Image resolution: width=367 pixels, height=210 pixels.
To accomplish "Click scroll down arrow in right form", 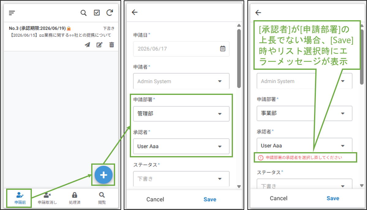I will (362, 186).
